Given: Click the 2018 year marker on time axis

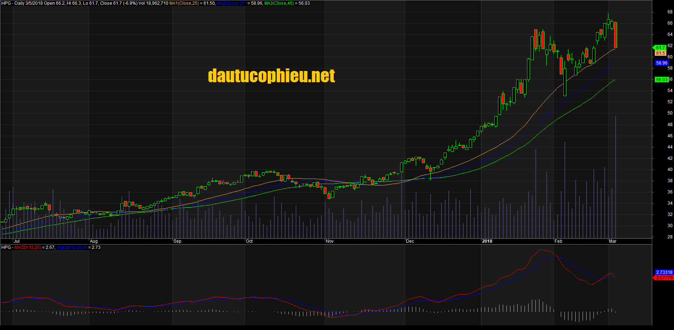Looking at the screenshot, I should tap(487, 241).
